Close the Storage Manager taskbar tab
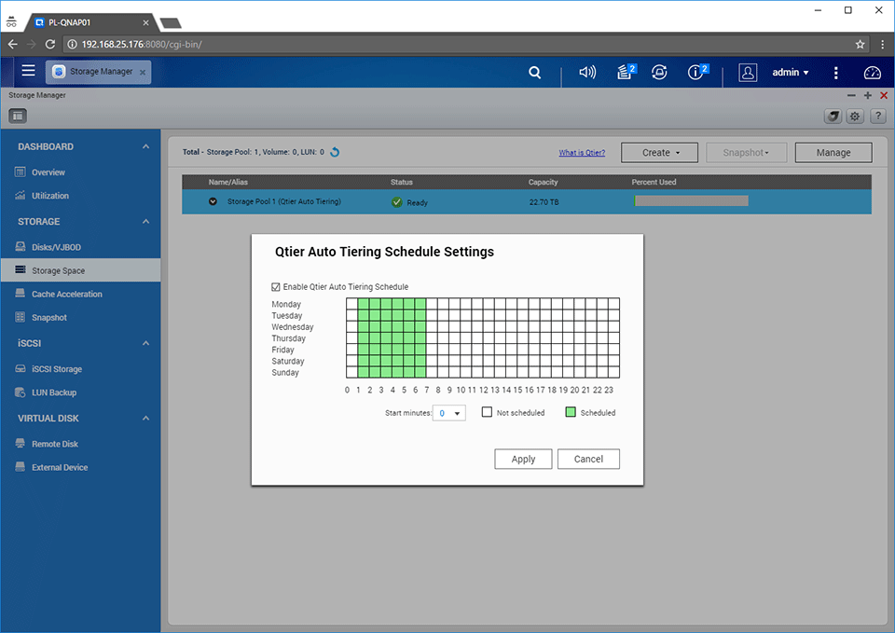Viewport: 895px width, 633px height. click(143, 73)
